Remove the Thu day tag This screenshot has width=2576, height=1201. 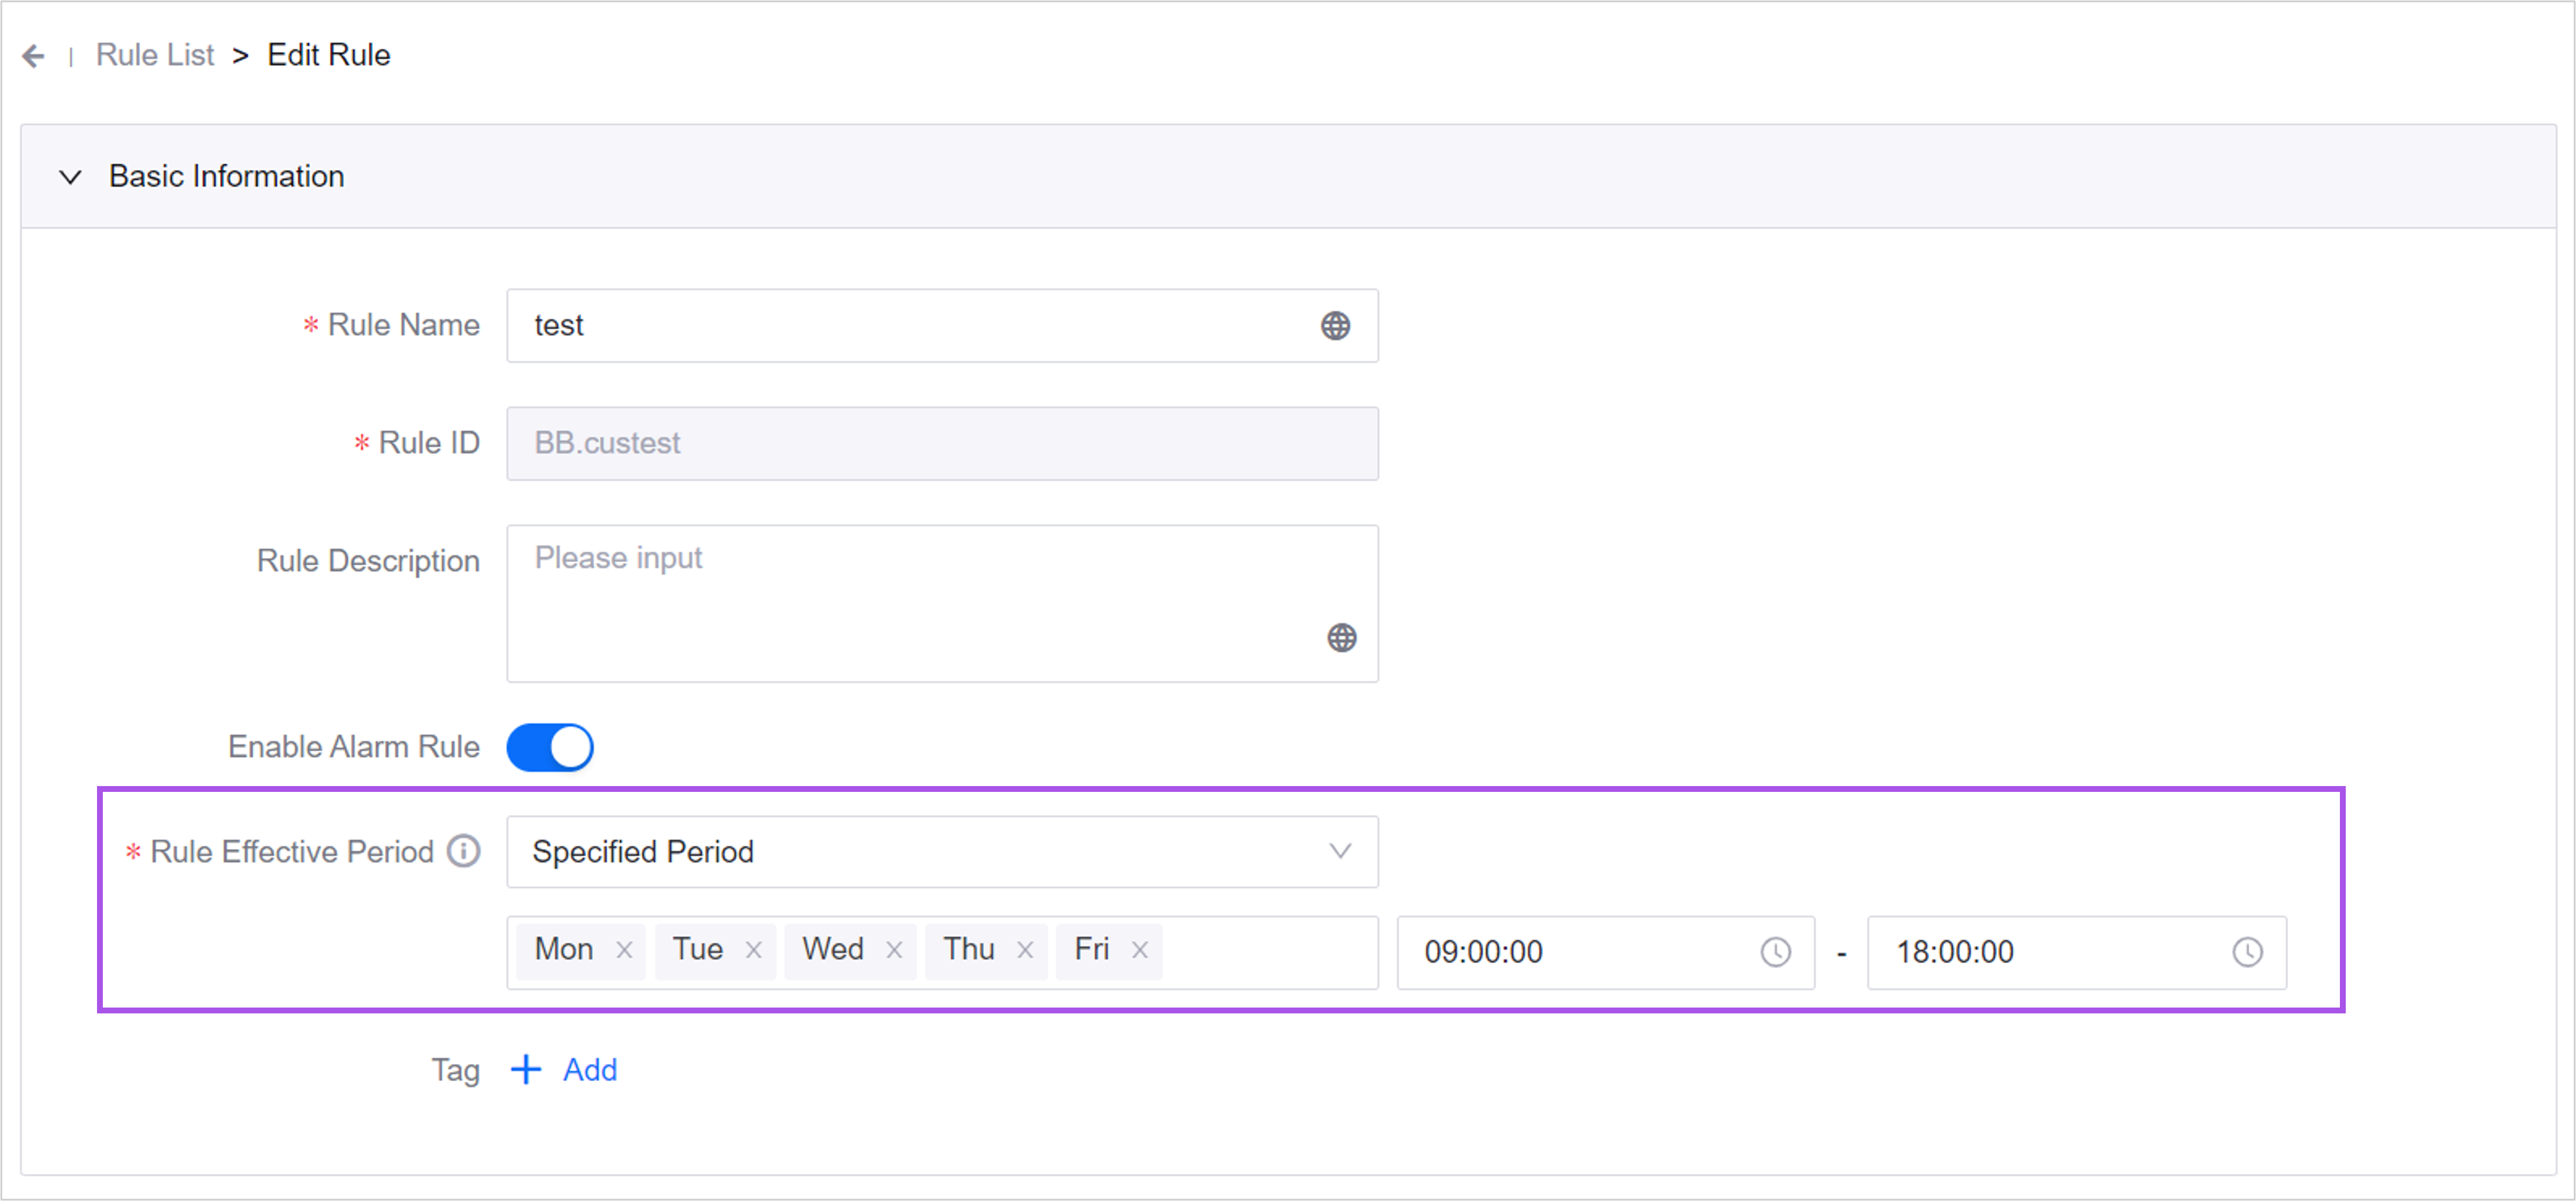click(1025, 950)
